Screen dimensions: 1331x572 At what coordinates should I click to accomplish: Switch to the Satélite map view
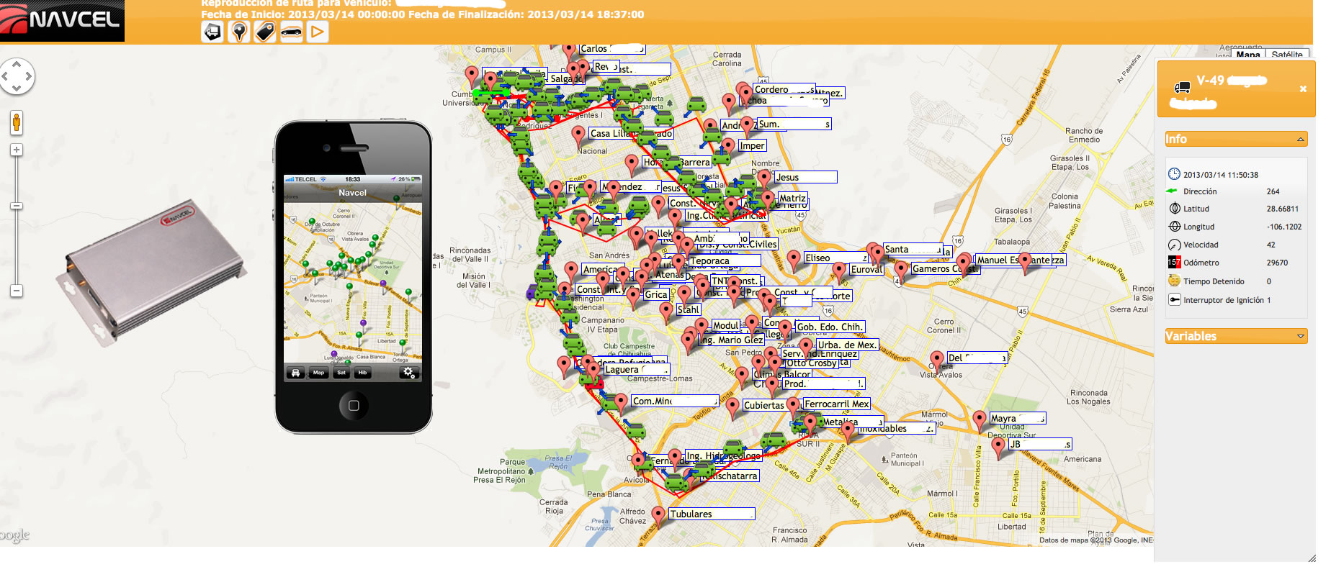coord(1286,54)
